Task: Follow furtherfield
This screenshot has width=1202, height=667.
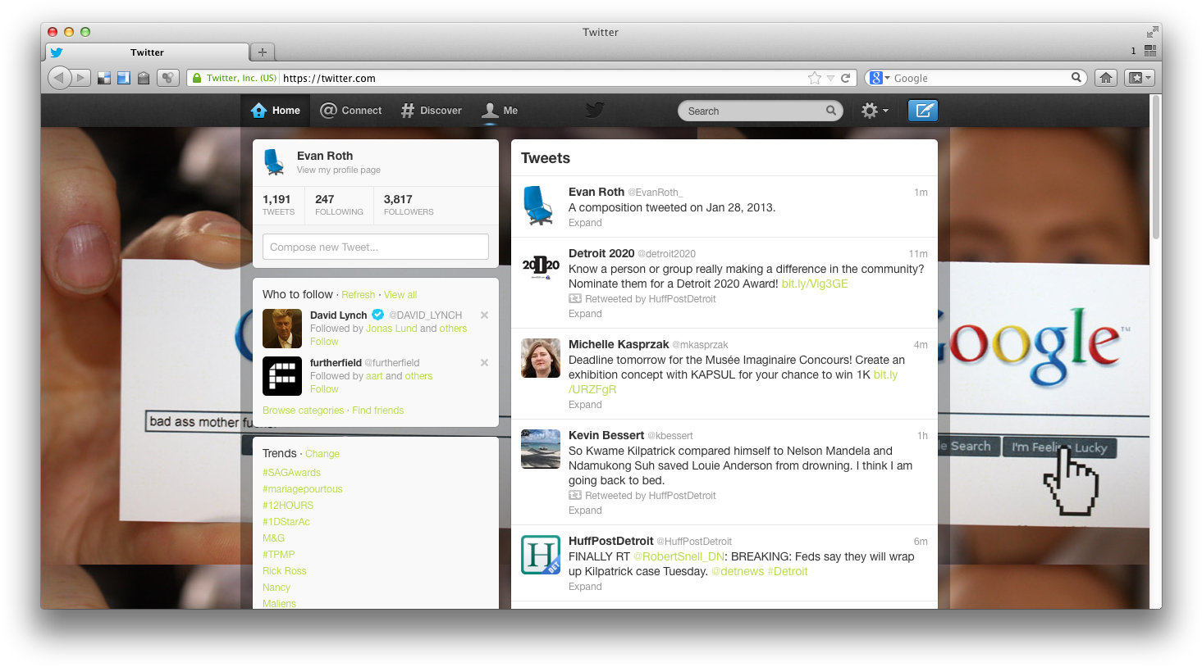Action: (x=324, y=389)
